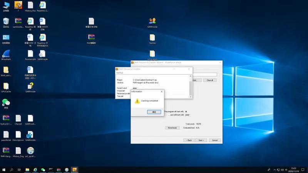The height and width of the screenshot is (173, 308).
Task: Select the Russian.ldt file icon
Action: 30,55
